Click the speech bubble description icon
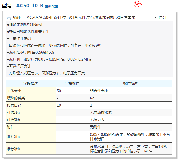179x160 pixels. pos(9,18)
